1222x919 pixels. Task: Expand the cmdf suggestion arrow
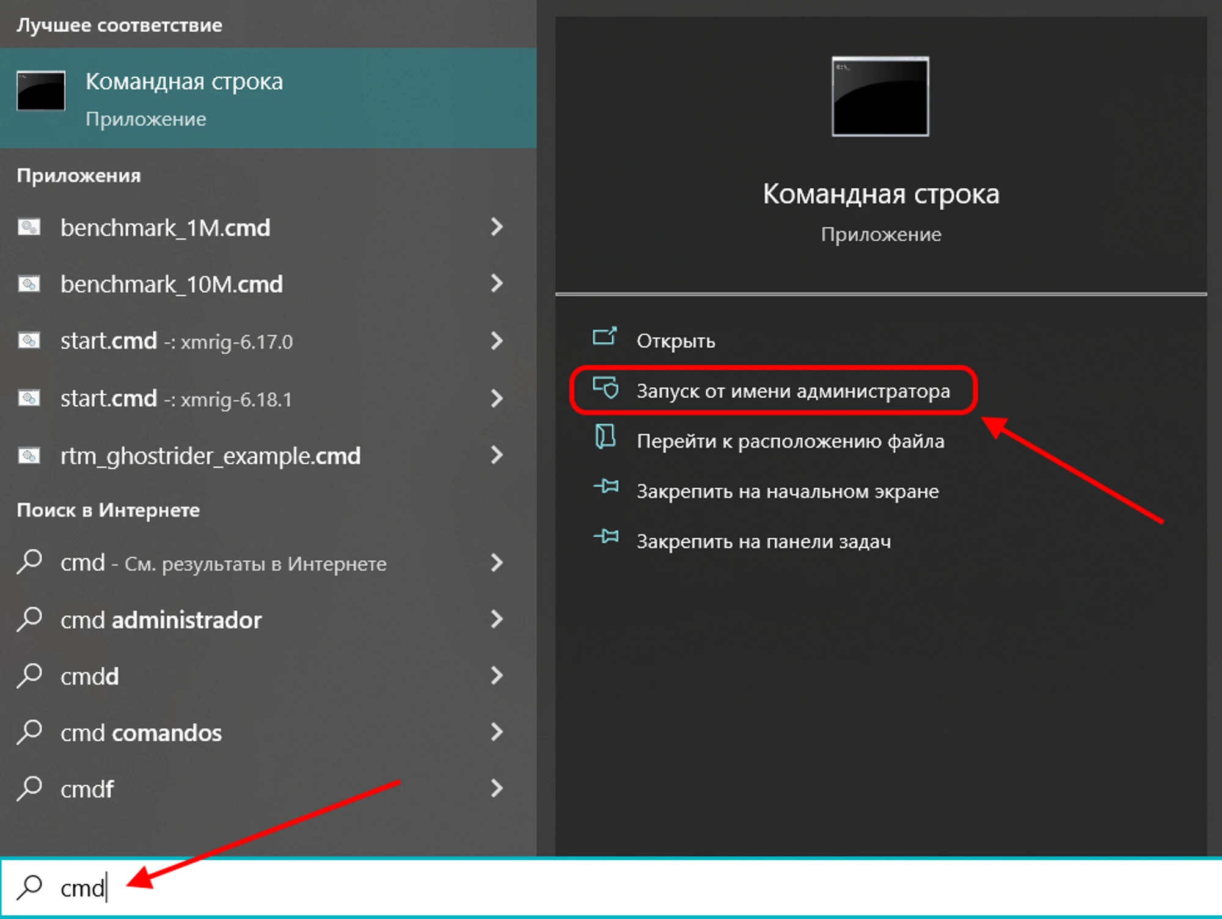[497, 788]
